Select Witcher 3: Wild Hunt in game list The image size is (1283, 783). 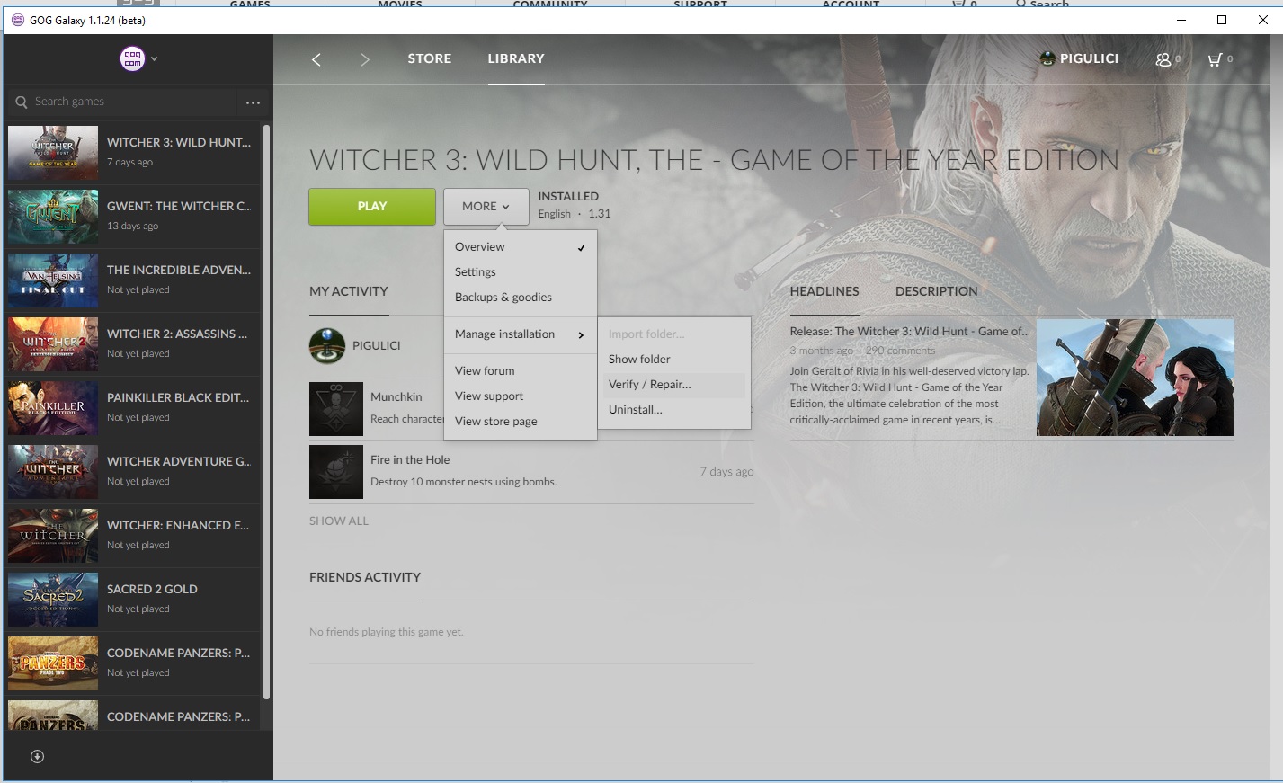pyautogui.click(x=133, y=153)
